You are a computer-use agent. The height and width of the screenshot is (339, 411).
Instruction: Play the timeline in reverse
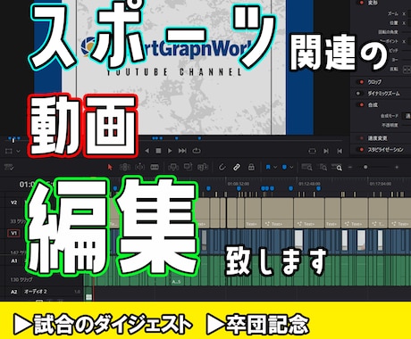[147, 151]
